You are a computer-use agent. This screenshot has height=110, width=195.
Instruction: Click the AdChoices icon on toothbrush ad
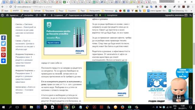[86, 20]
